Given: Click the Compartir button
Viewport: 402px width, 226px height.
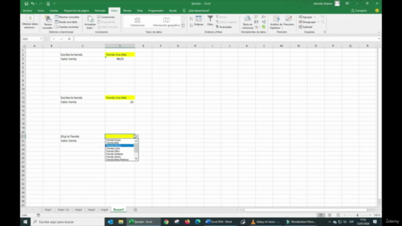Looking at the screenshot, I should tap(359, 11).
